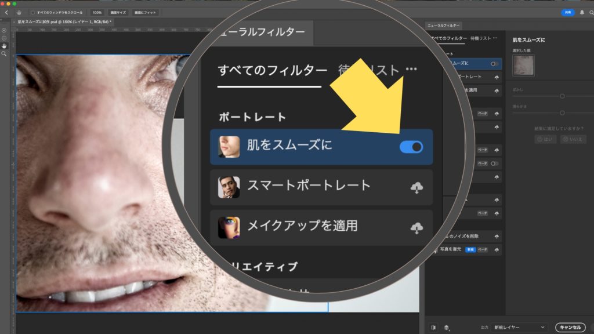Image resolution: width=594 pixels, height=334 pixels.
Task: Enable the すべてのウィンドウをスクロール checkbox
Action: (32, 12)
